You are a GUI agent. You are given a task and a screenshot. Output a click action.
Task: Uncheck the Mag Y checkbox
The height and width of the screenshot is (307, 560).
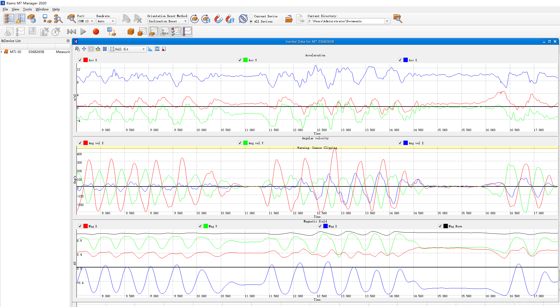[x=200, y=226]
